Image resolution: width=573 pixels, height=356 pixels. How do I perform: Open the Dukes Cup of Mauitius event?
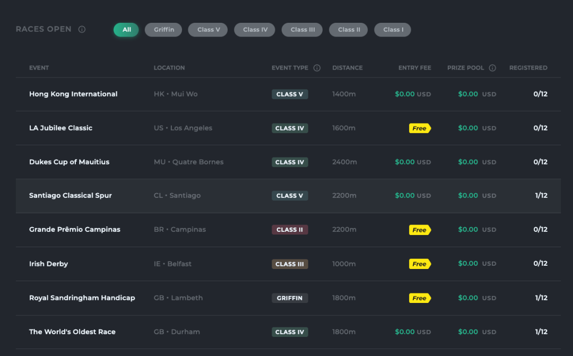[x=288, y=162]
